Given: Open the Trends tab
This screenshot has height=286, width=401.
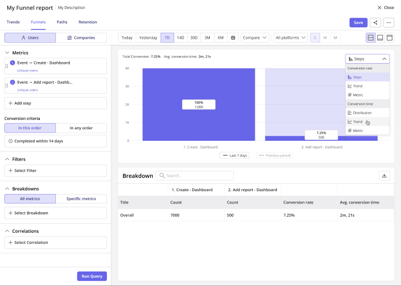Looking at the screenshot, I should pyautogui.click(x=13, y=22).
